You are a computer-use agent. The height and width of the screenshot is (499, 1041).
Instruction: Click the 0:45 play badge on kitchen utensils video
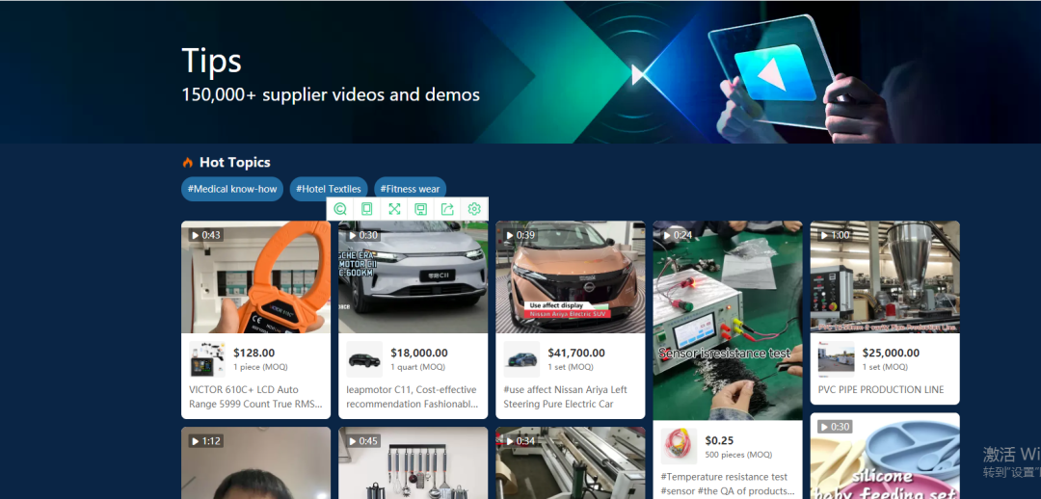(x=363, y=440)
